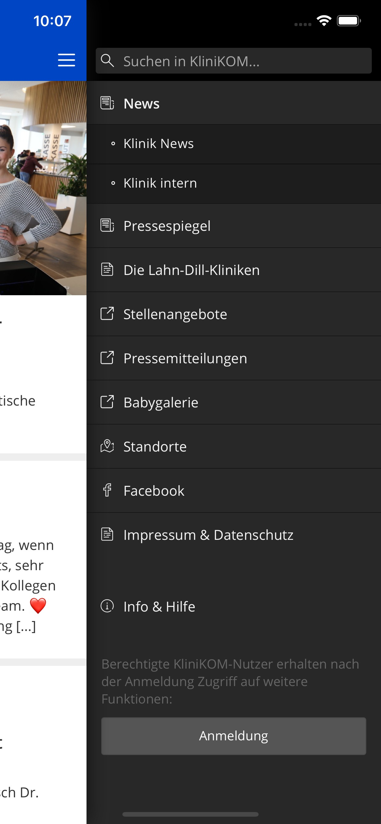Open the Facebook menu entry
This screenshot has height=824, width=381.
(233, 491)
